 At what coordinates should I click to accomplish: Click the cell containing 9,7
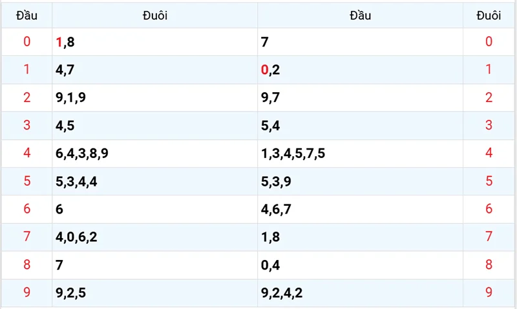[271, 98]
